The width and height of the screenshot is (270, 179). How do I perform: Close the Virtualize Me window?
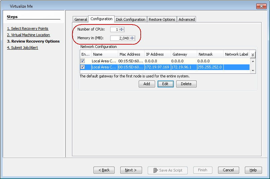point(261,6)
